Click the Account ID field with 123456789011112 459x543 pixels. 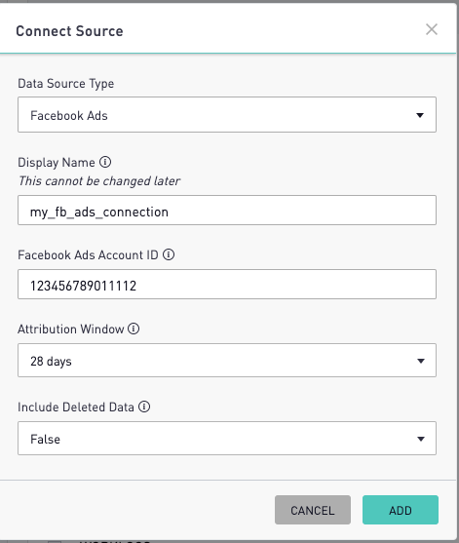coord(227,285)
